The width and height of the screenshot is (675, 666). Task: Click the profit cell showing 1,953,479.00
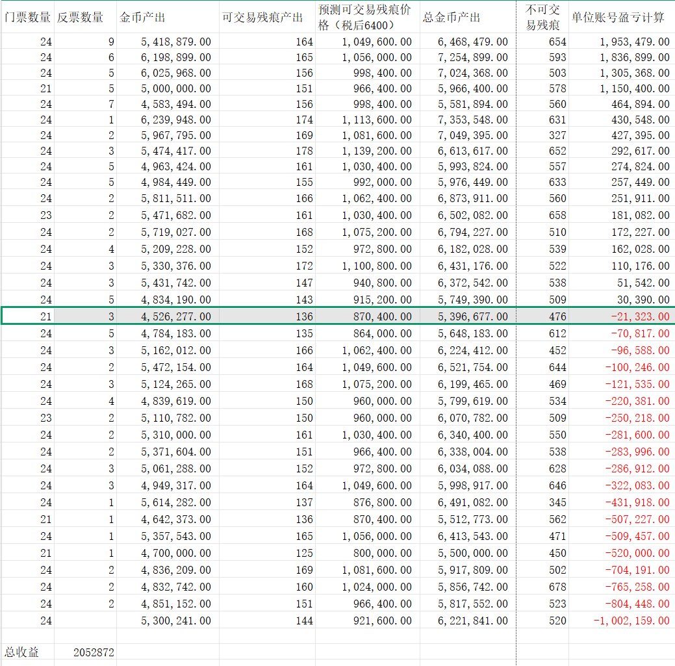621,42
